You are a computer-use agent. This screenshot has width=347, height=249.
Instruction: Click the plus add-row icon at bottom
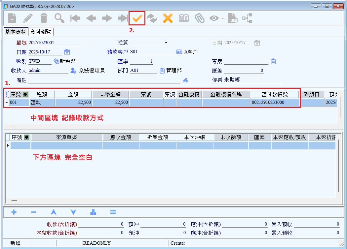click(x=14, y=212)
